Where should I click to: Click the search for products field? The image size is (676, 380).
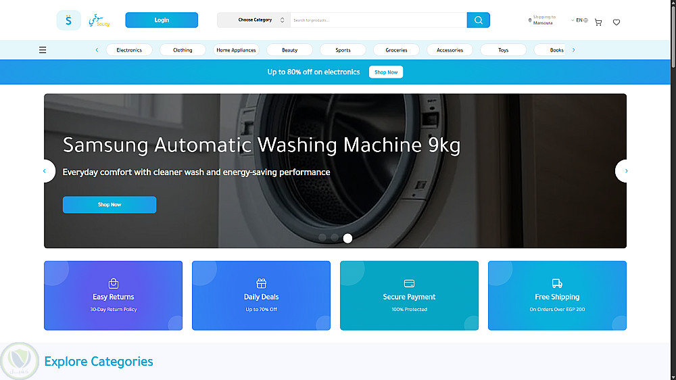click(379, 20)
